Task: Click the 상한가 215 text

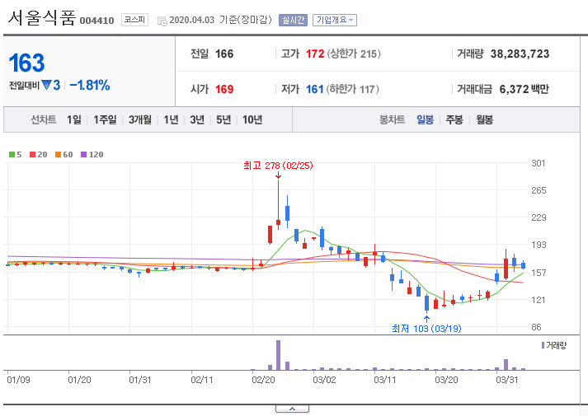Action: coord(354,54)
